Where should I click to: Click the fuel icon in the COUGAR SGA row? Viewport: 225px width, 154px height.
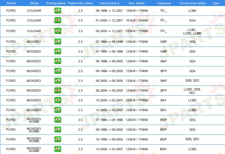coord(58,20)
